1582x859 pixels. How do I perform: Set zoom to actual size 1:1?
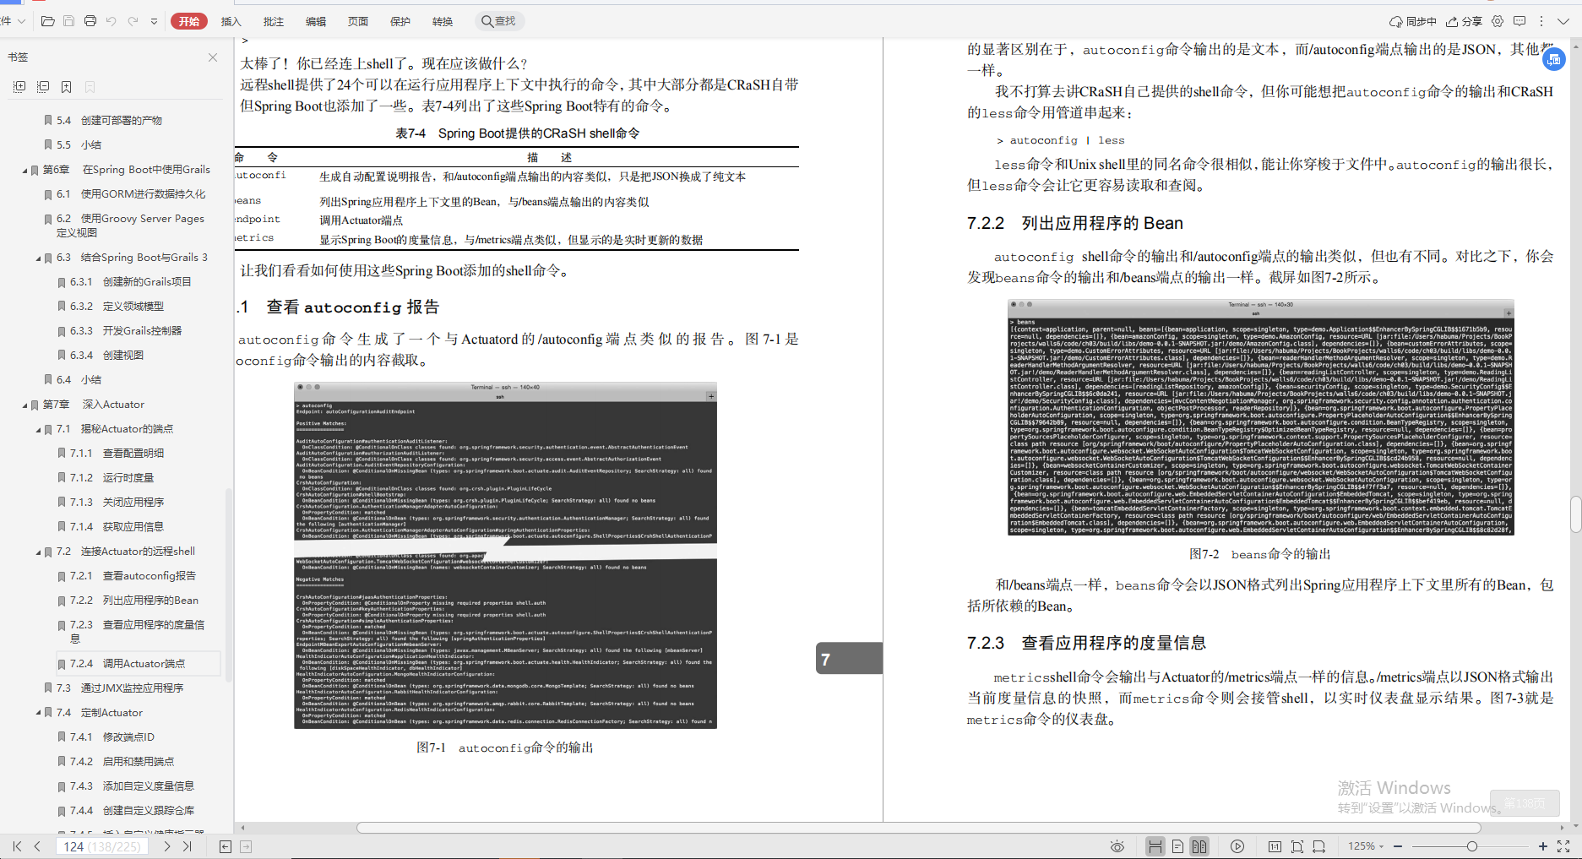[x=1275, y=846]
